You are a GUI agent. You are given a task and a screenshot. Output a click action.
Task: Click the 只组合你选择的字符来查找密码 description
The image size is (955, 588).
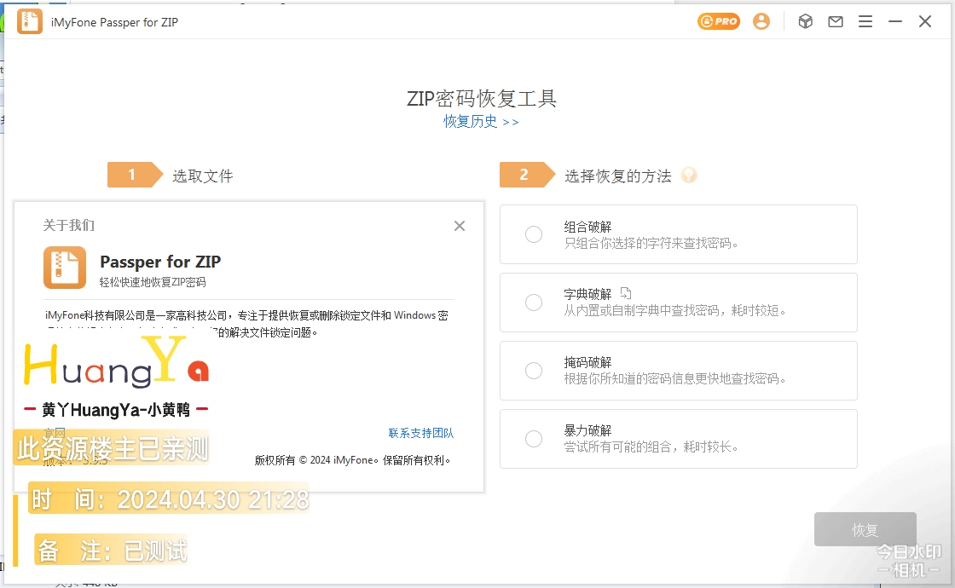tap(651, 244)
